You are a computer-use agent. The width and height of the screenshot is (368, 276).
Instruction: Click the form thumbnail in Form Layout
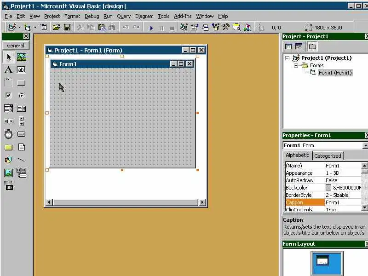322,260
